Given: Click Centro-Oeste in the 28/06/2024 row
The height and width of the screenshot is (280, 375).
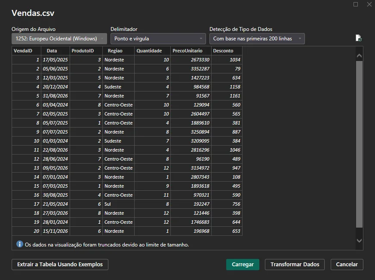Looking at the screenshot, I should [x=118, y=159].
